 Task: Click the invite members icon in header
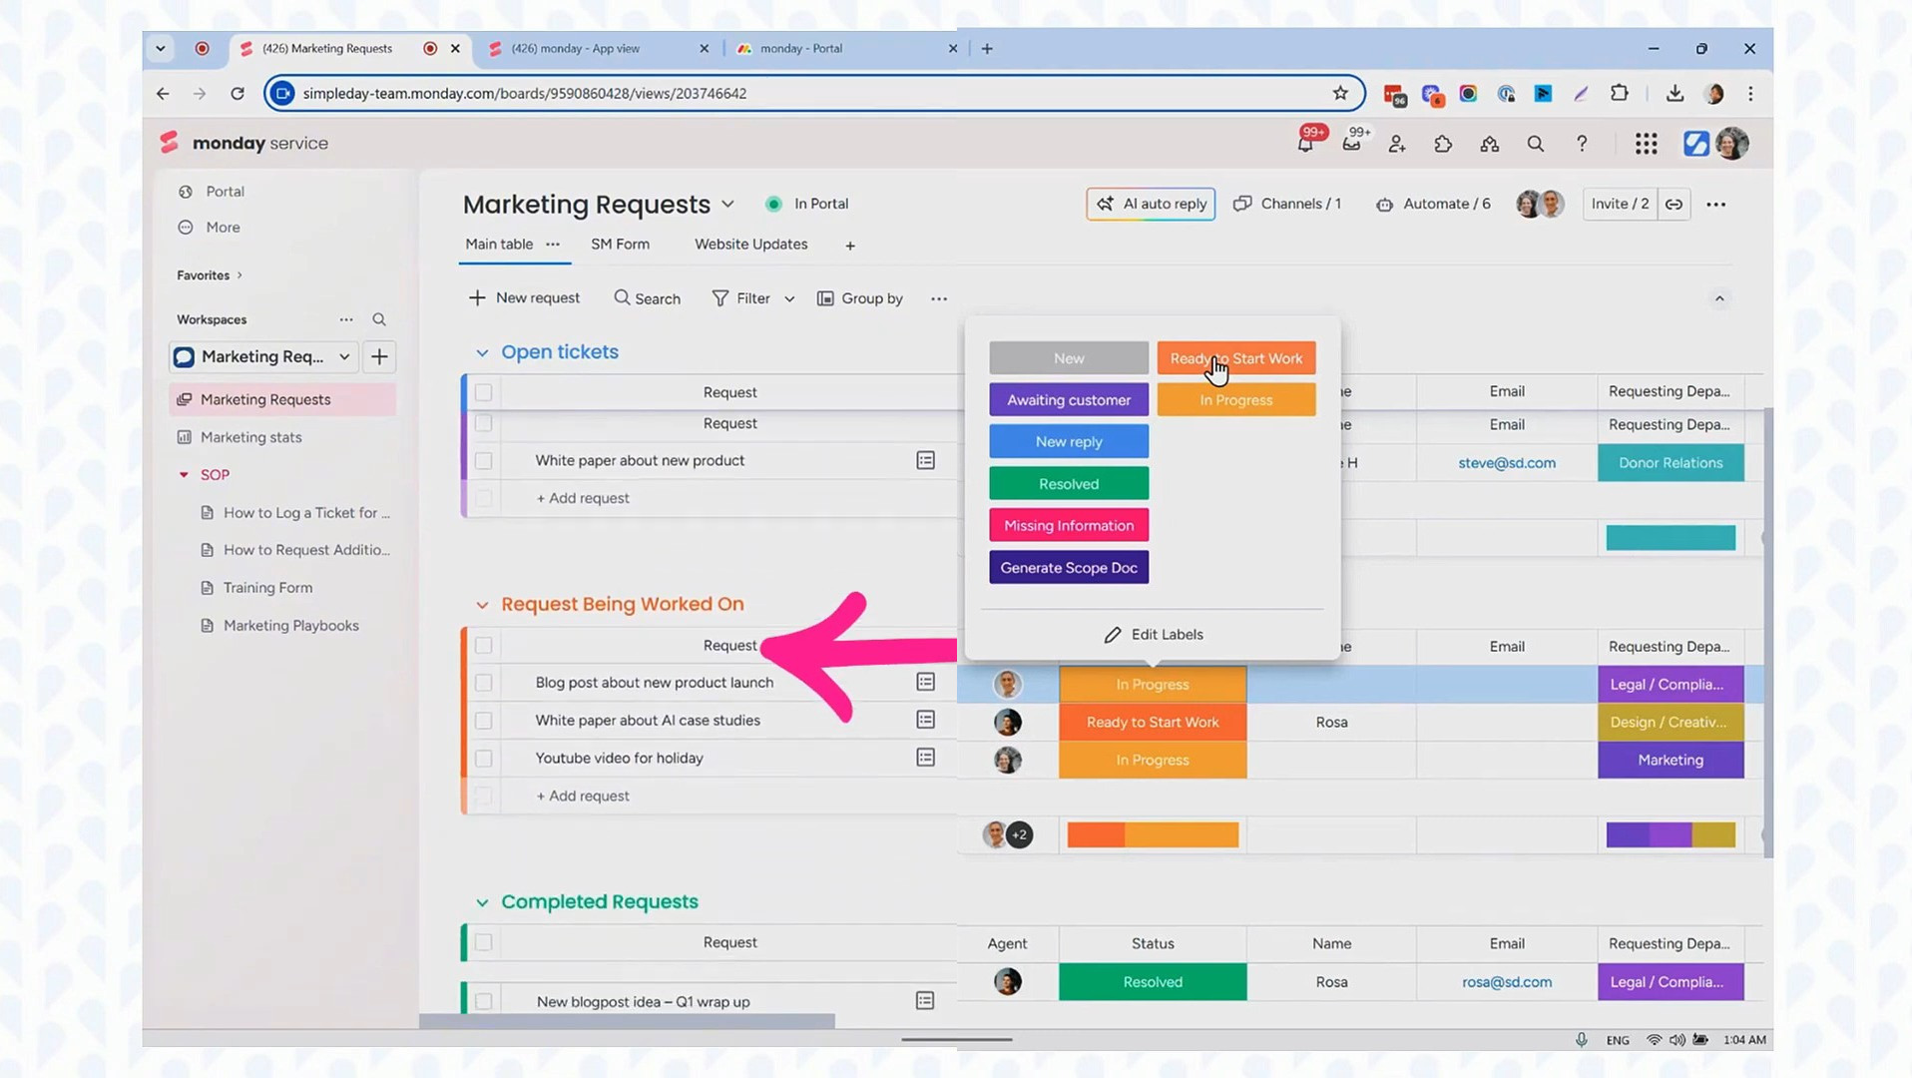tap(1397, 145)
